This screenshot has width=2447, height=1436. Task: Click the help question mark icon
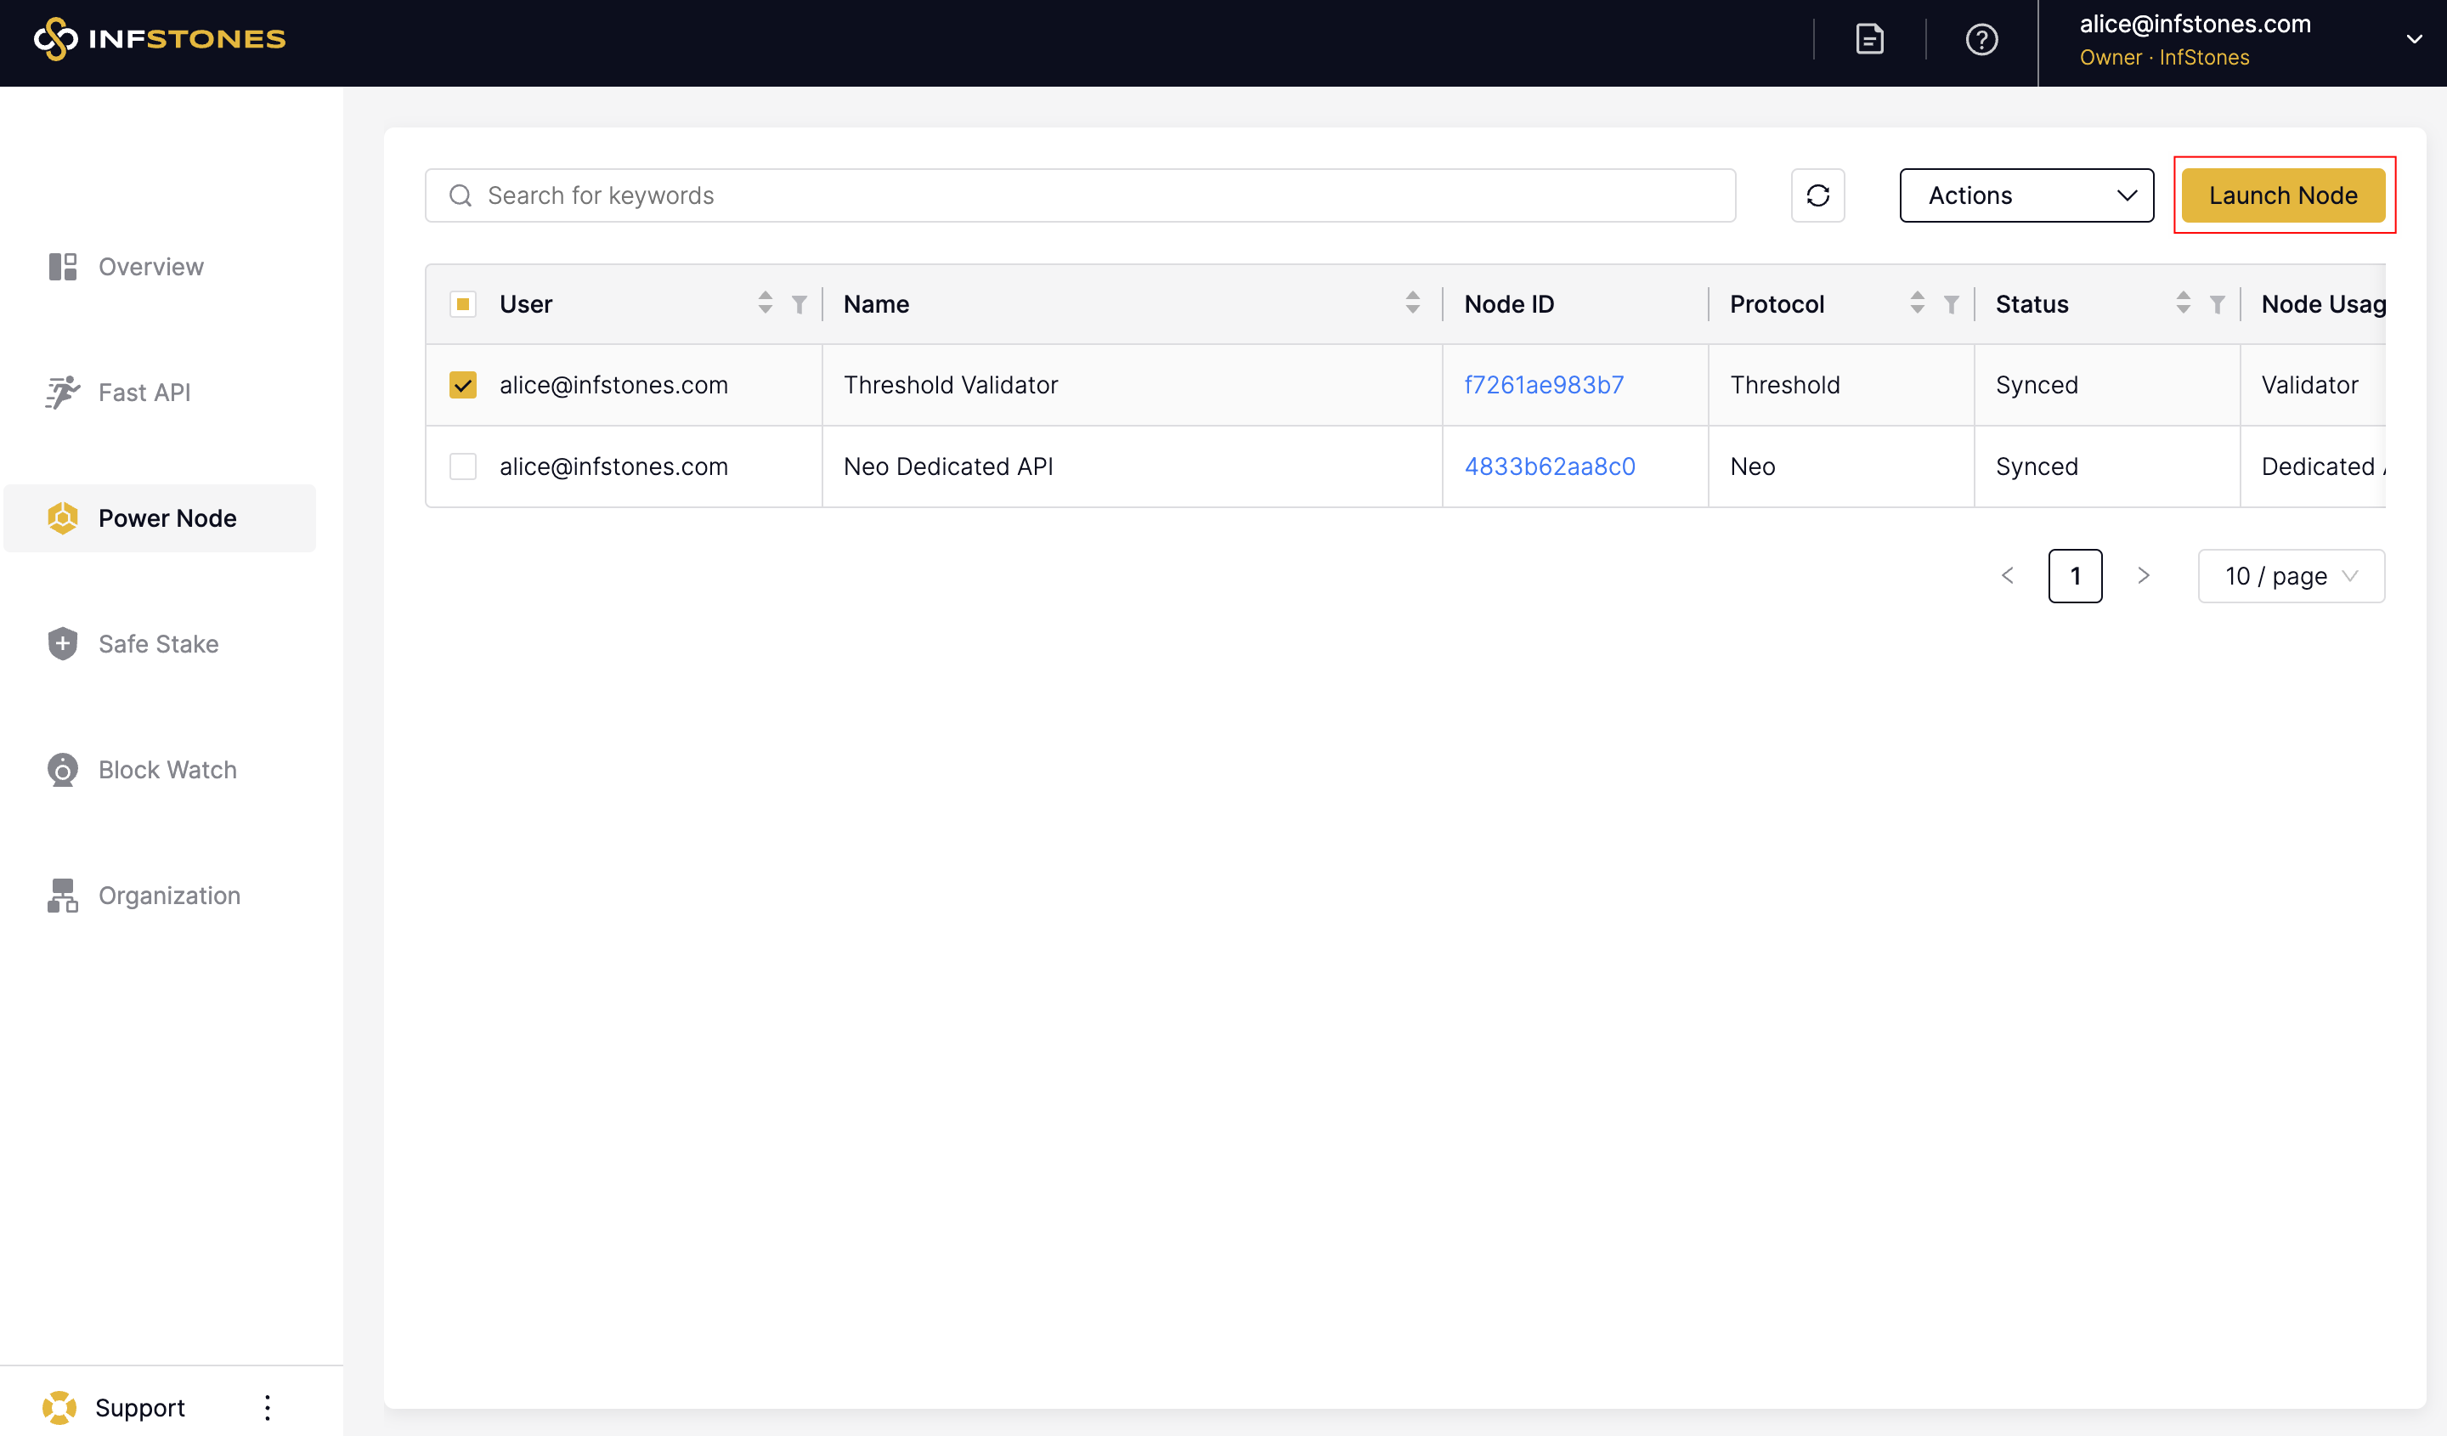[x=1981, y=40]
